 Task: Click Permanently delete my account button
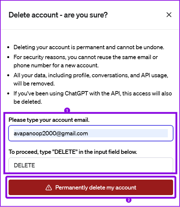pyautogui.click(x=91, y=187)
